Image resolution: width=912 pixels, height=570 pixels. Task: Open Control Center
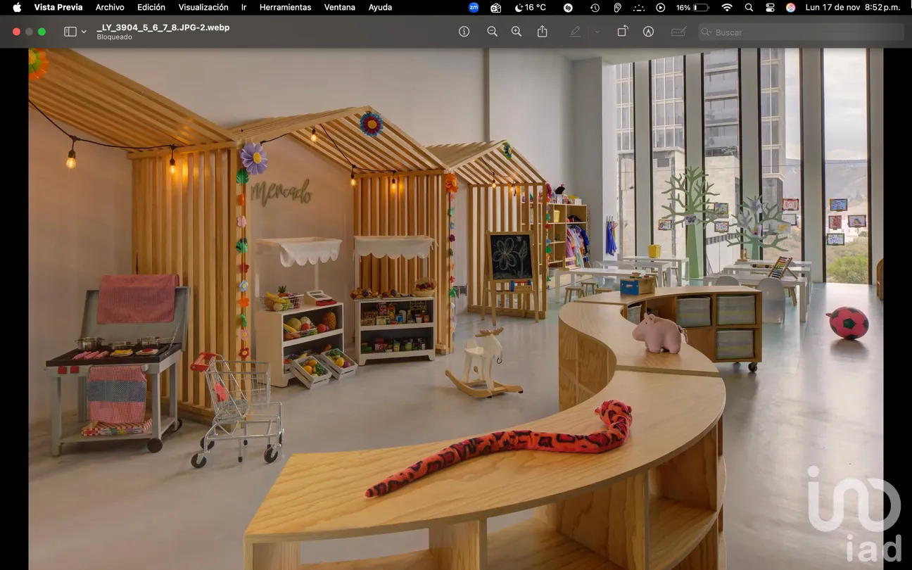[770, 7]
